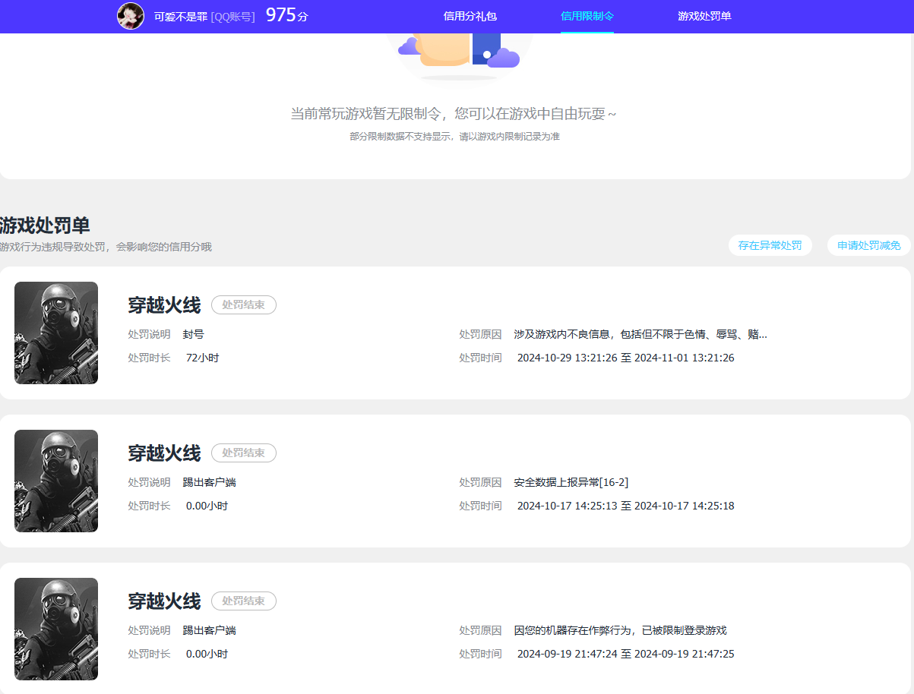
Task: Click the 72小时 penalty duration
Action: pos(203,358)
